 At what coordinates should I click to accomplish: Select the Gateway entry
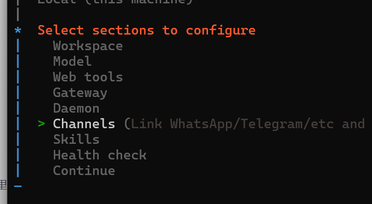tap(80, 93)
